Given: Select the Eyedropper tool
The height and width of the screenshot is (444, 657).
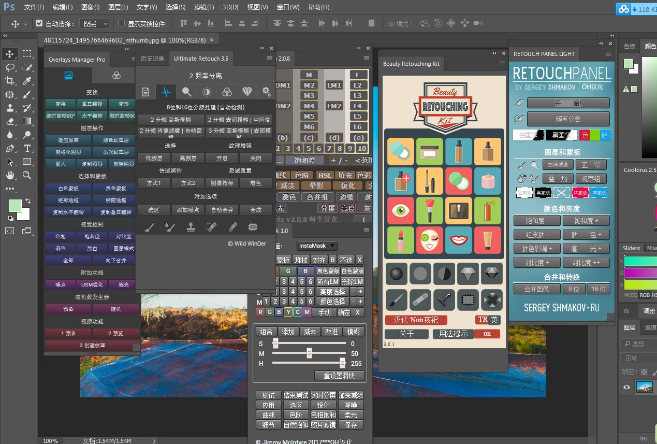Looking at the screenshot, I should pos(27,81).
